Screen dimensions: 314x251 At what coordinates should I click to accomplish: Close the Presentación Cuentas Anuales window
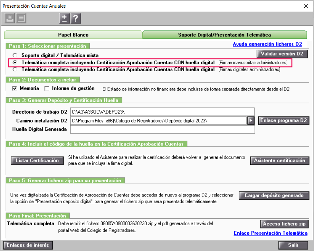306,6
